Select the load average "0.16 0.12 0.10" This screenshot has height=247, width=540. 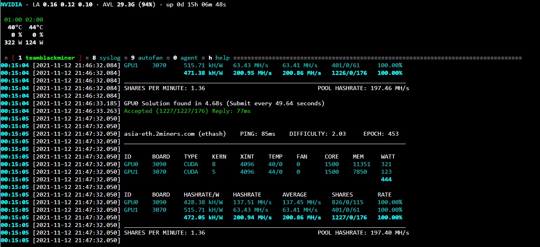(x=68, y=4)
